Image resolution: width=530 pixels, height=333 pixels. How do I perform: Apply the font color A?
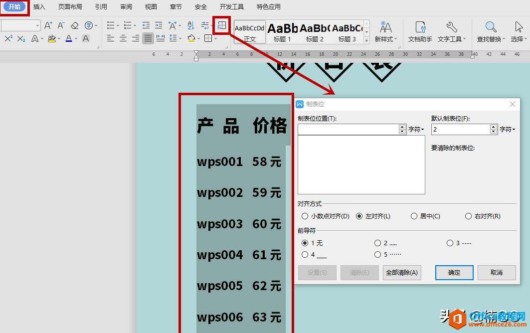(69, 38)
